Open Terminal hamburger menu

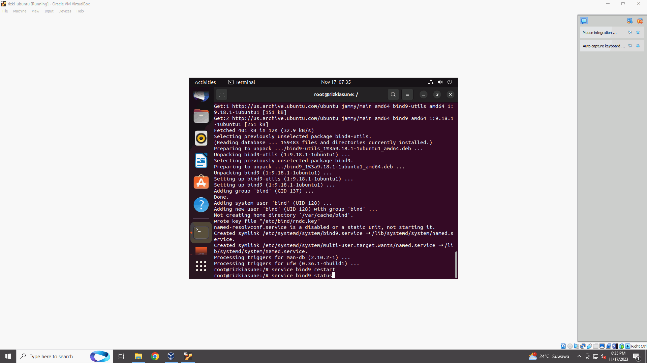coord(407,94)
